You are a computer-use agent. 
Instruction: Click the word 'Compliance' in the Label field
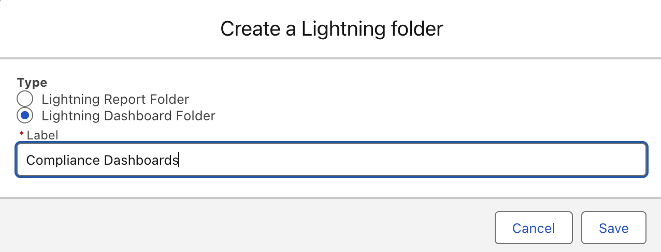tap(63, 160)
